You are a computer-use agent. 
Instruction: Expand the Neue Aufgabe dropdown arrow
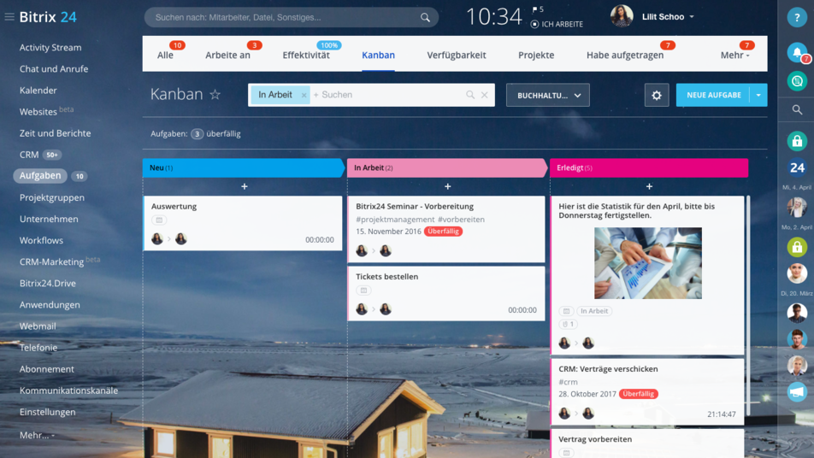[758, 95]
